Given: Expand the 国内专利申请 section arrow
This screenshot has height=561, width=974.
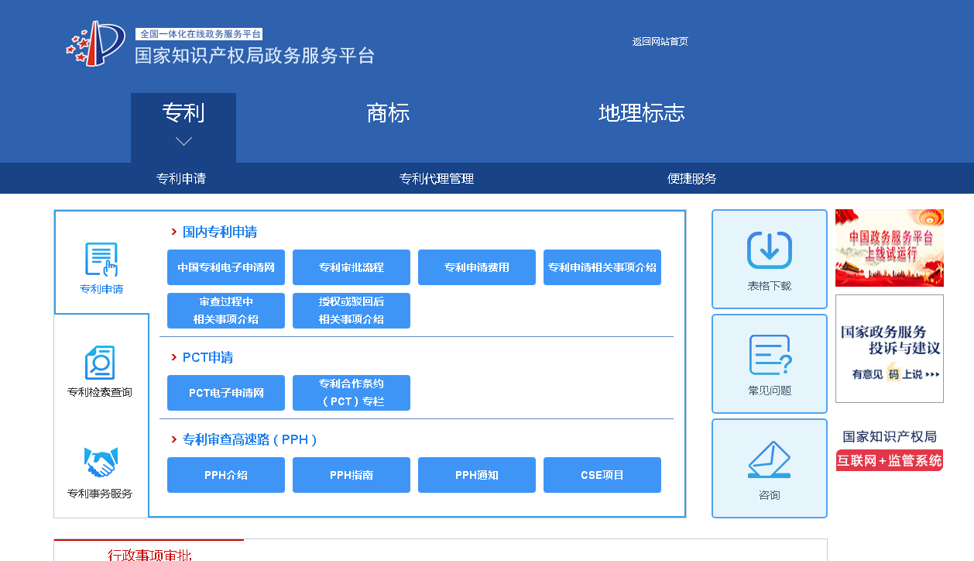Looking at the screenshot, I should (x=173, y=231).
